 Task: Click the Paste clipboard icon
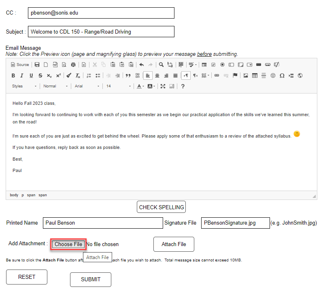(113, 65)
